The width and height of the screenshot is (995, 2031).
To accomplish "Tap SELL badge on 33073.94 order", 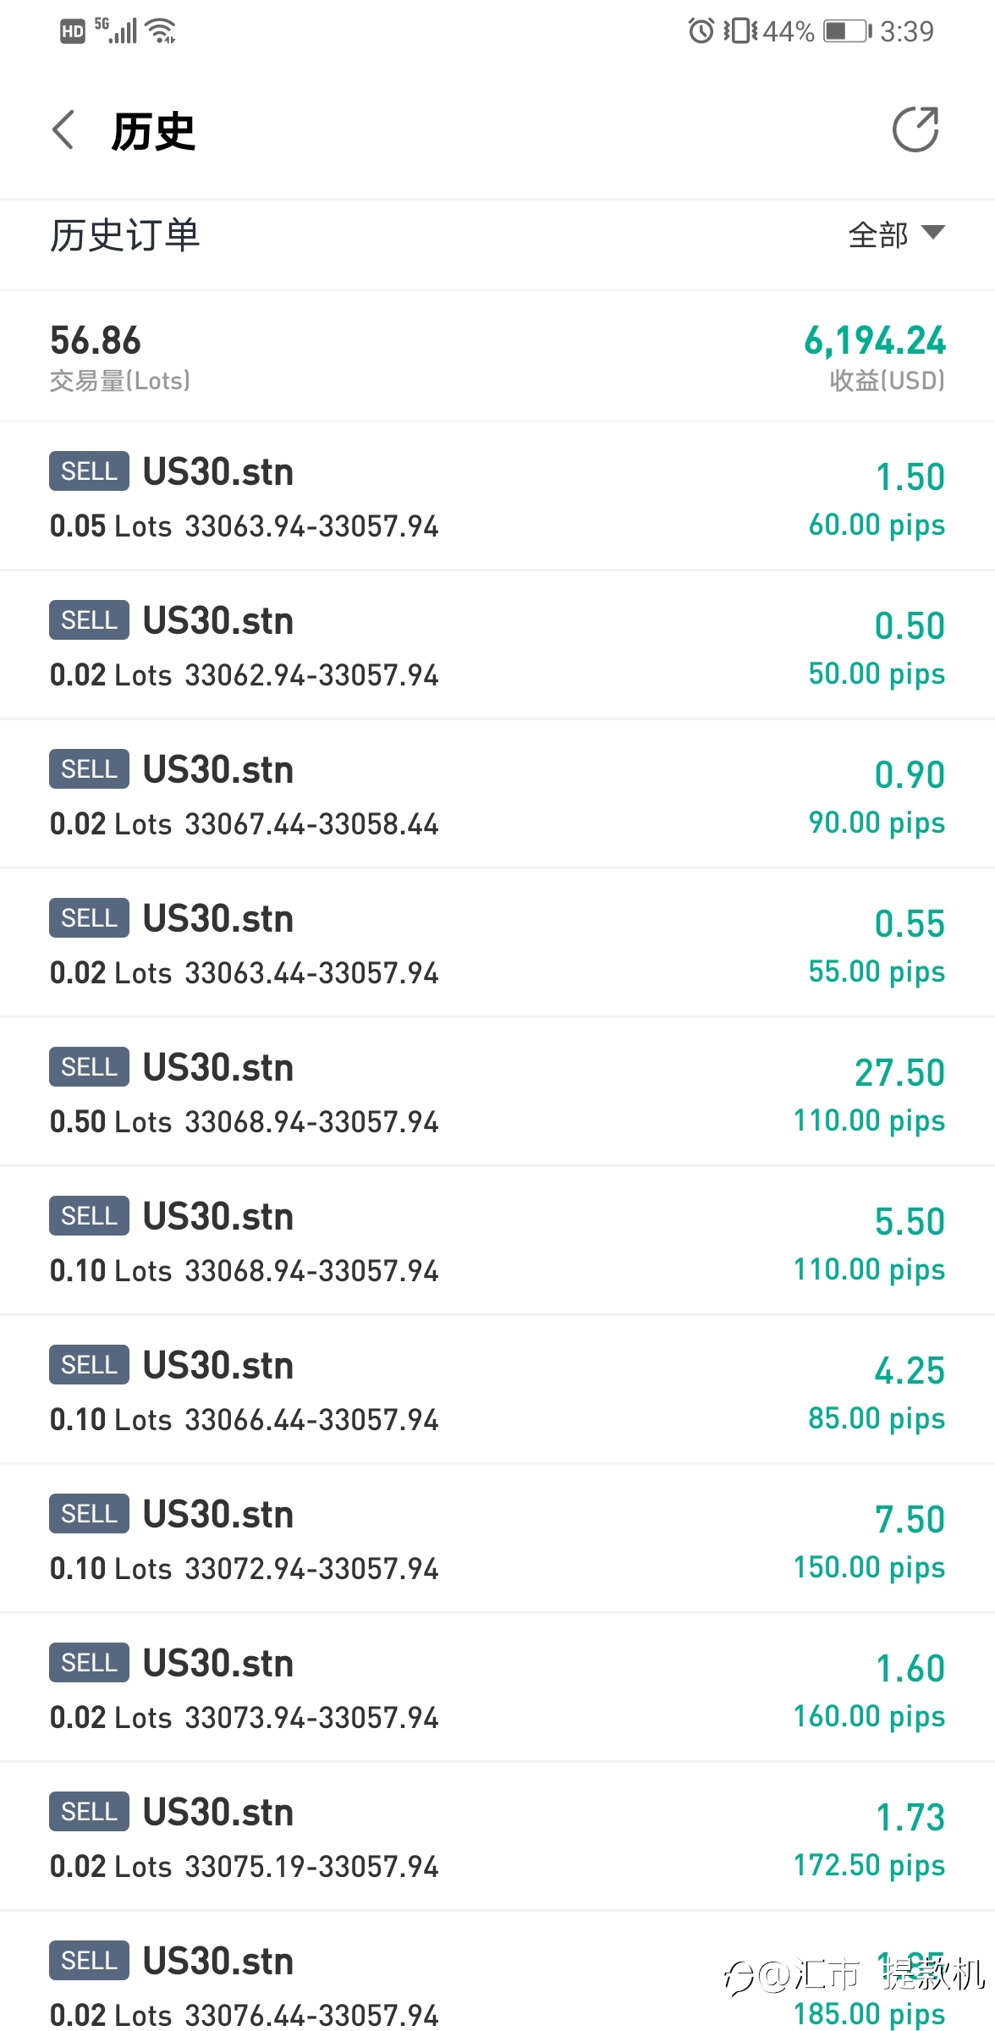I will pyautogui.click(x=89, y=1663).
